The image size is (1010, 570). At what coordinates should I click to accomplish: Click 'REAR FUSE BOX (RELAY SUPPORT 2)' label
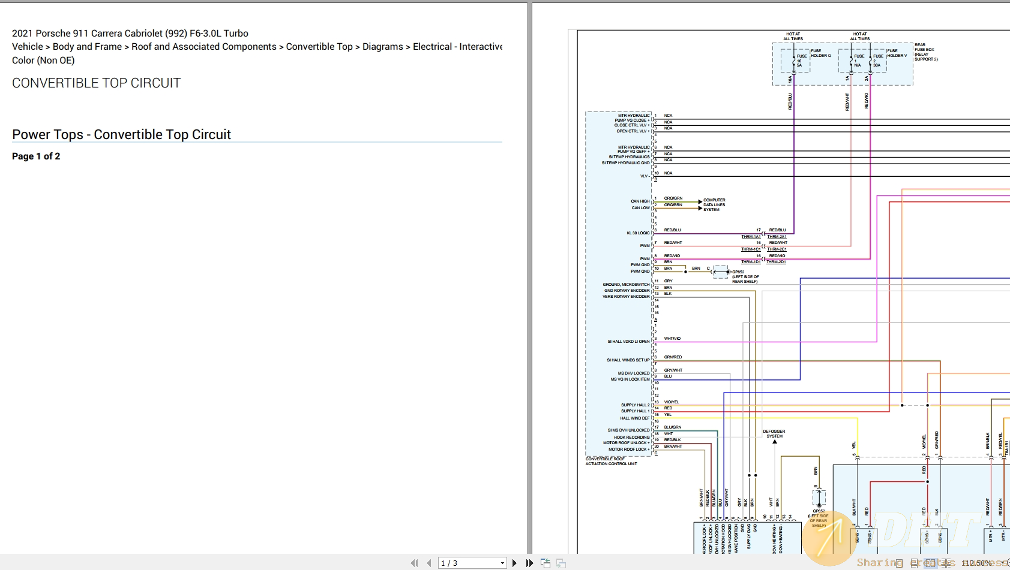926,52
